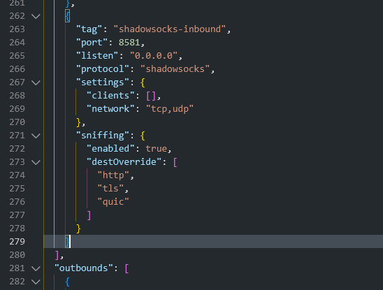The image size is (383, 290).
Task: Collapse the "destOverride" array at line 273
Action: pos(36,162)
